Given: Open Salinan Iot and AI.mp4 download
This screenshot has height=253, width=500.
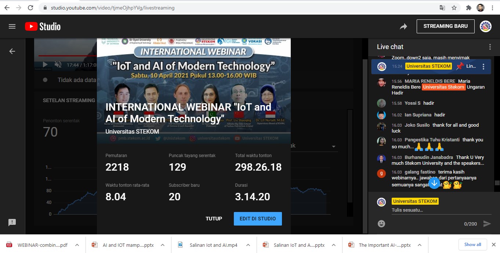Looking at the screenshot, I should click(x=209, y=245).
